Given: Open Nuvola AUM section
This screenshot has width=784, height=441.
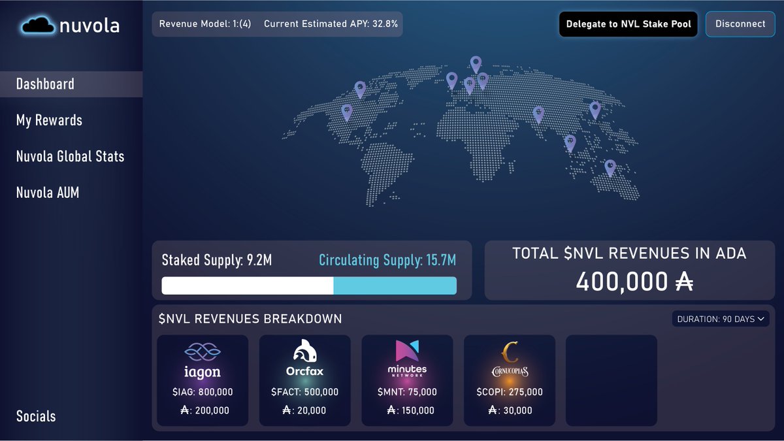Looking at the screenshot, I should pyautogui.click(x=48, y=193).
